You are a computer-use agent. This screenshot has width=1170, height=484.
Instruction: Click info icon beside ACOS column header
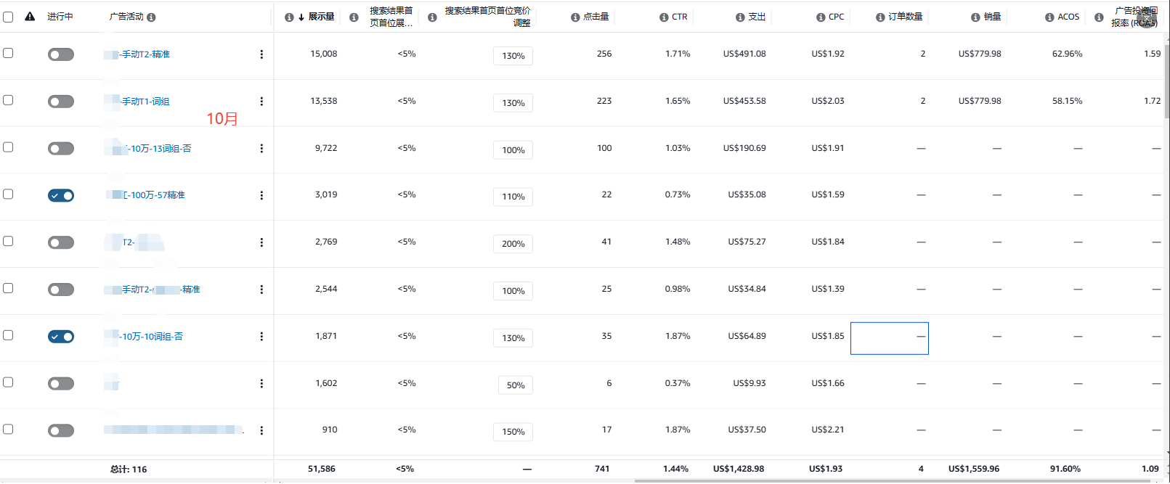pyautogui.click(x=1049, y=17)
